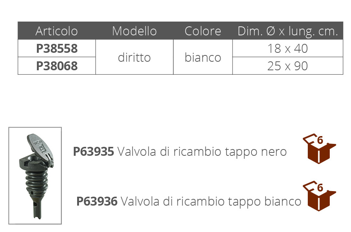Click the Modello column header
The width and height of the screenshot is (351, 232).
[x=134, y=31]
